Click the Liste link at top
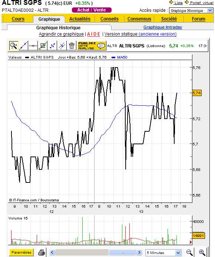This screenshot has height=257, width=215. (x=179, y=3)
